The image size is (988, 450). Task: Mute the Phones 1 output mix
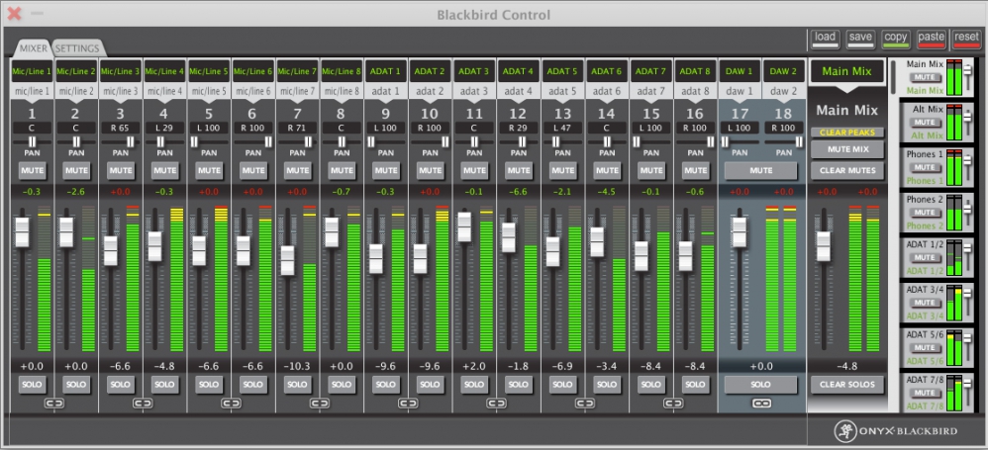click(x=925, y=167)
